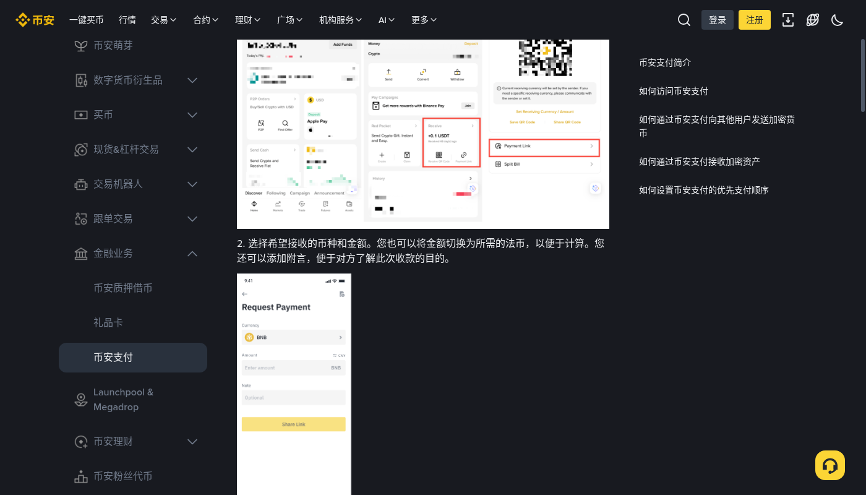Screen dimensions: 866x495
Task: Select 礼品卡 in sidebar
Action: 108,323
